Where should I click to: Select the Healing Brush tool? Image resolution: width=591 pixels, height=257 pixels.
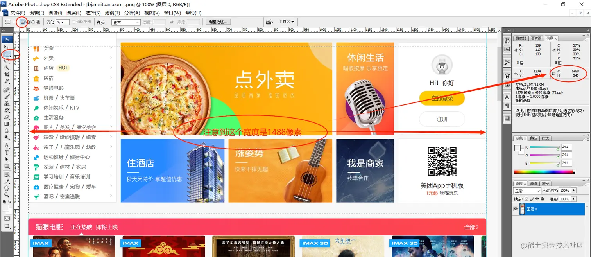click(x=7, y=90)
